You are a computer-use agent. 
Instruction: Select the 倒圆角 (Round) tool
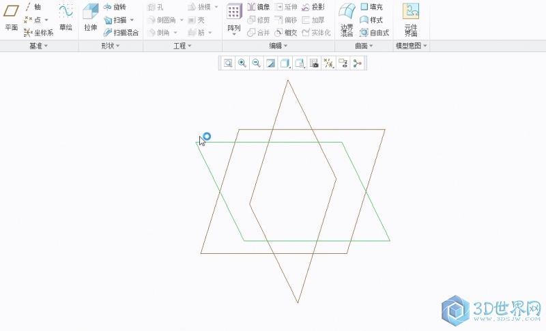[x=162, y=20]
